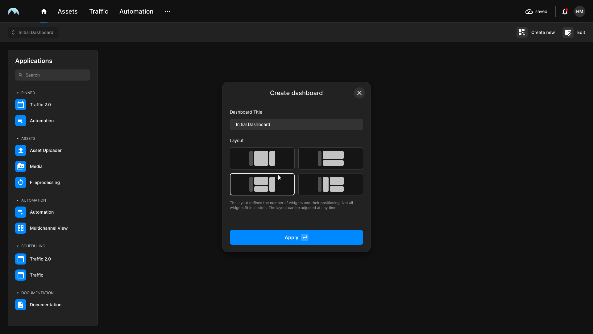Click the Create new button
This screenshot has width=593, height=334.
(537, 33)
